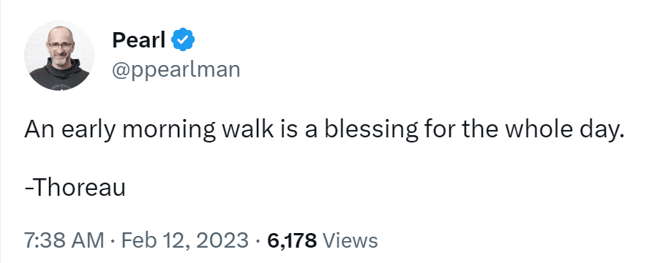Open Pearl's circular profile avatar
Viewport: 649px width, 263px height.
click(x=59, y=56)
